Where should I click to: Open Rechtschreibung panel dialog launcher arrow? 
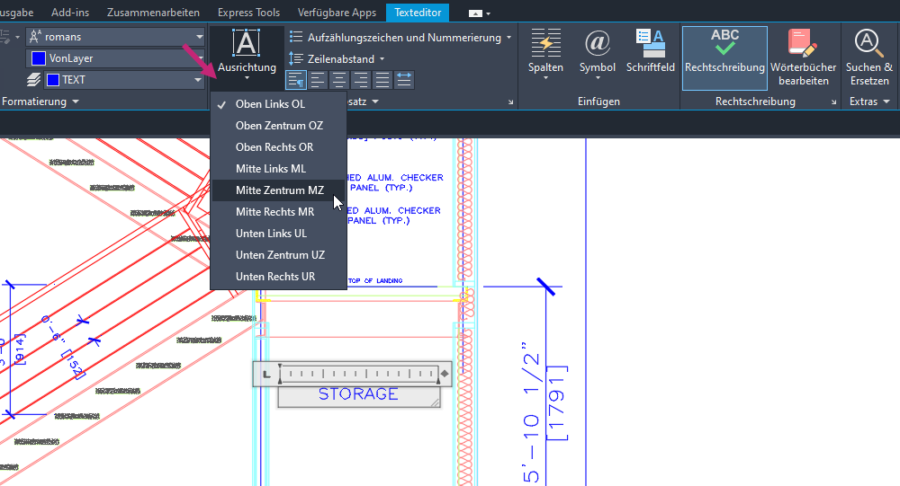834,102
